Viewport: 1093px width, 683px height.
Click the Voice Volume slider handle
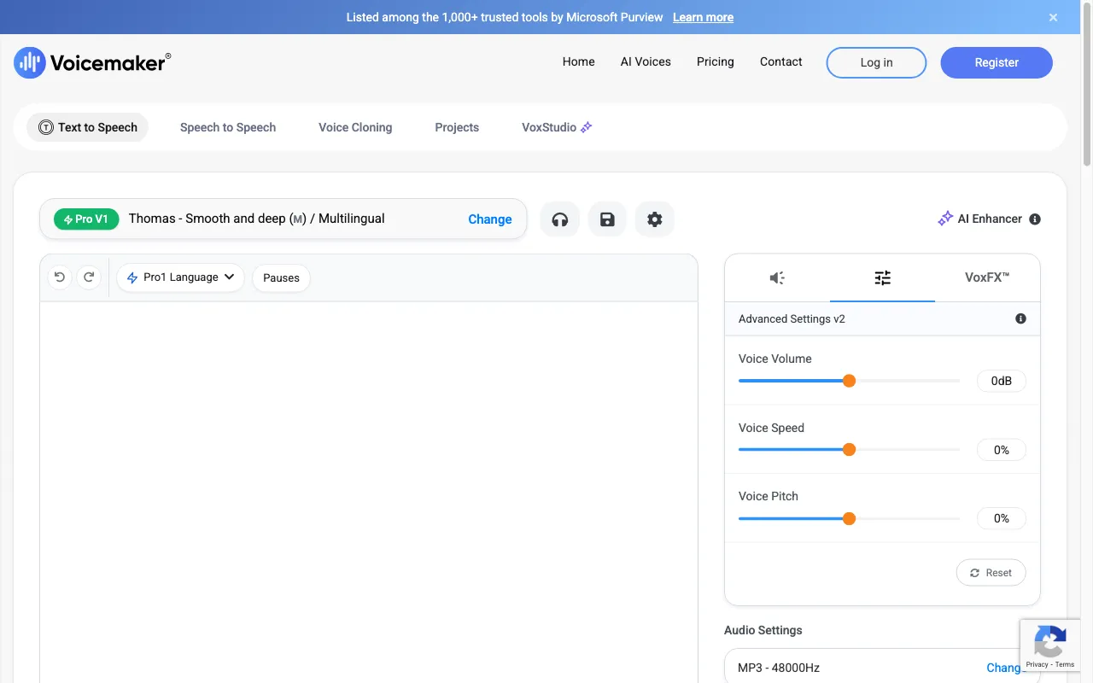point(849,381)
